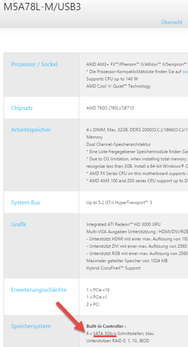This screenshot has height=347, width=188.
Task: Open the www compatibility list link
Action: click(x=185, y=72)
